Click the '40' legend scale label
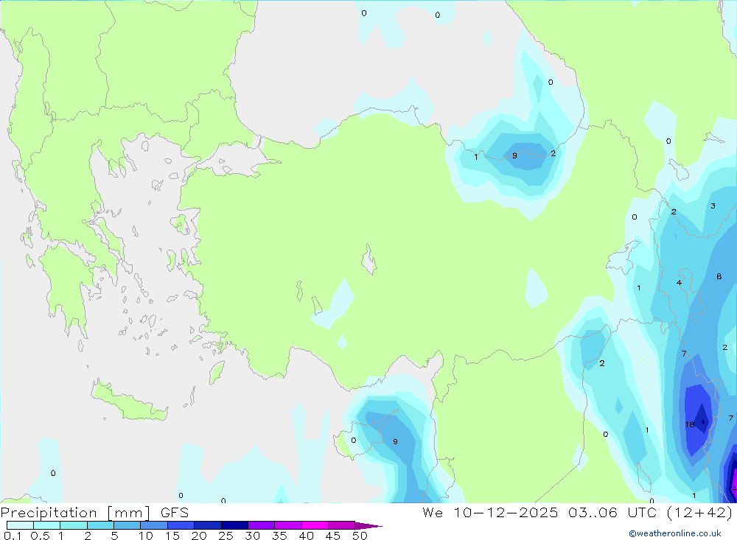 coord(306,536)
